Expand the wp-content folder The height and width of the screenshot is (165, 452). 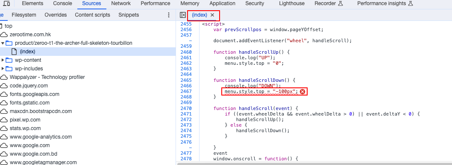(3, 60)
